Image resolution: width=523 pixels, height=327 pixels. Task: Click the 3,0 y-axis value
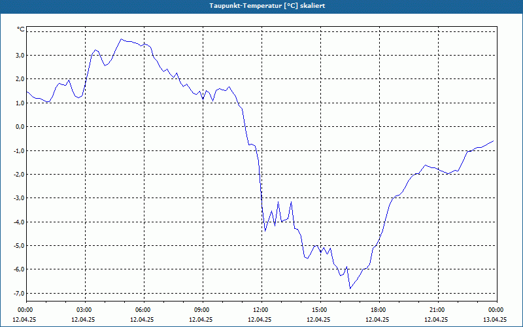tap(20, 56)
